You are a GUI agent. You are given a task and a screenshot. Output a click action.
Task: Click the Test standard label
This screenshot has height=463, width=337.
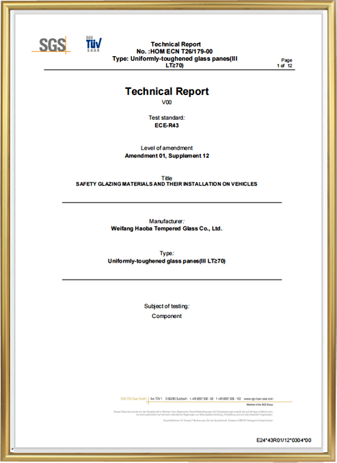[167, 118]
